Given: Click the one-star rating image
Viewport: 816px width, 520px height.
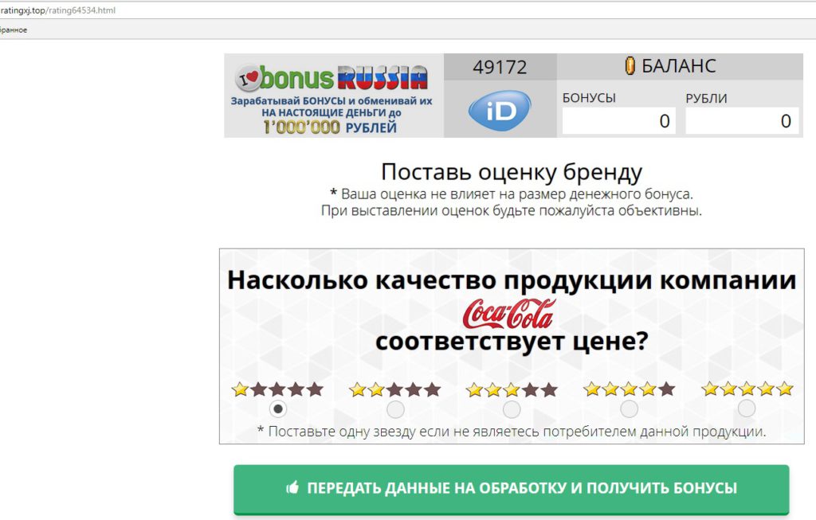Looking at the screenshot, I should click(278, 389).
